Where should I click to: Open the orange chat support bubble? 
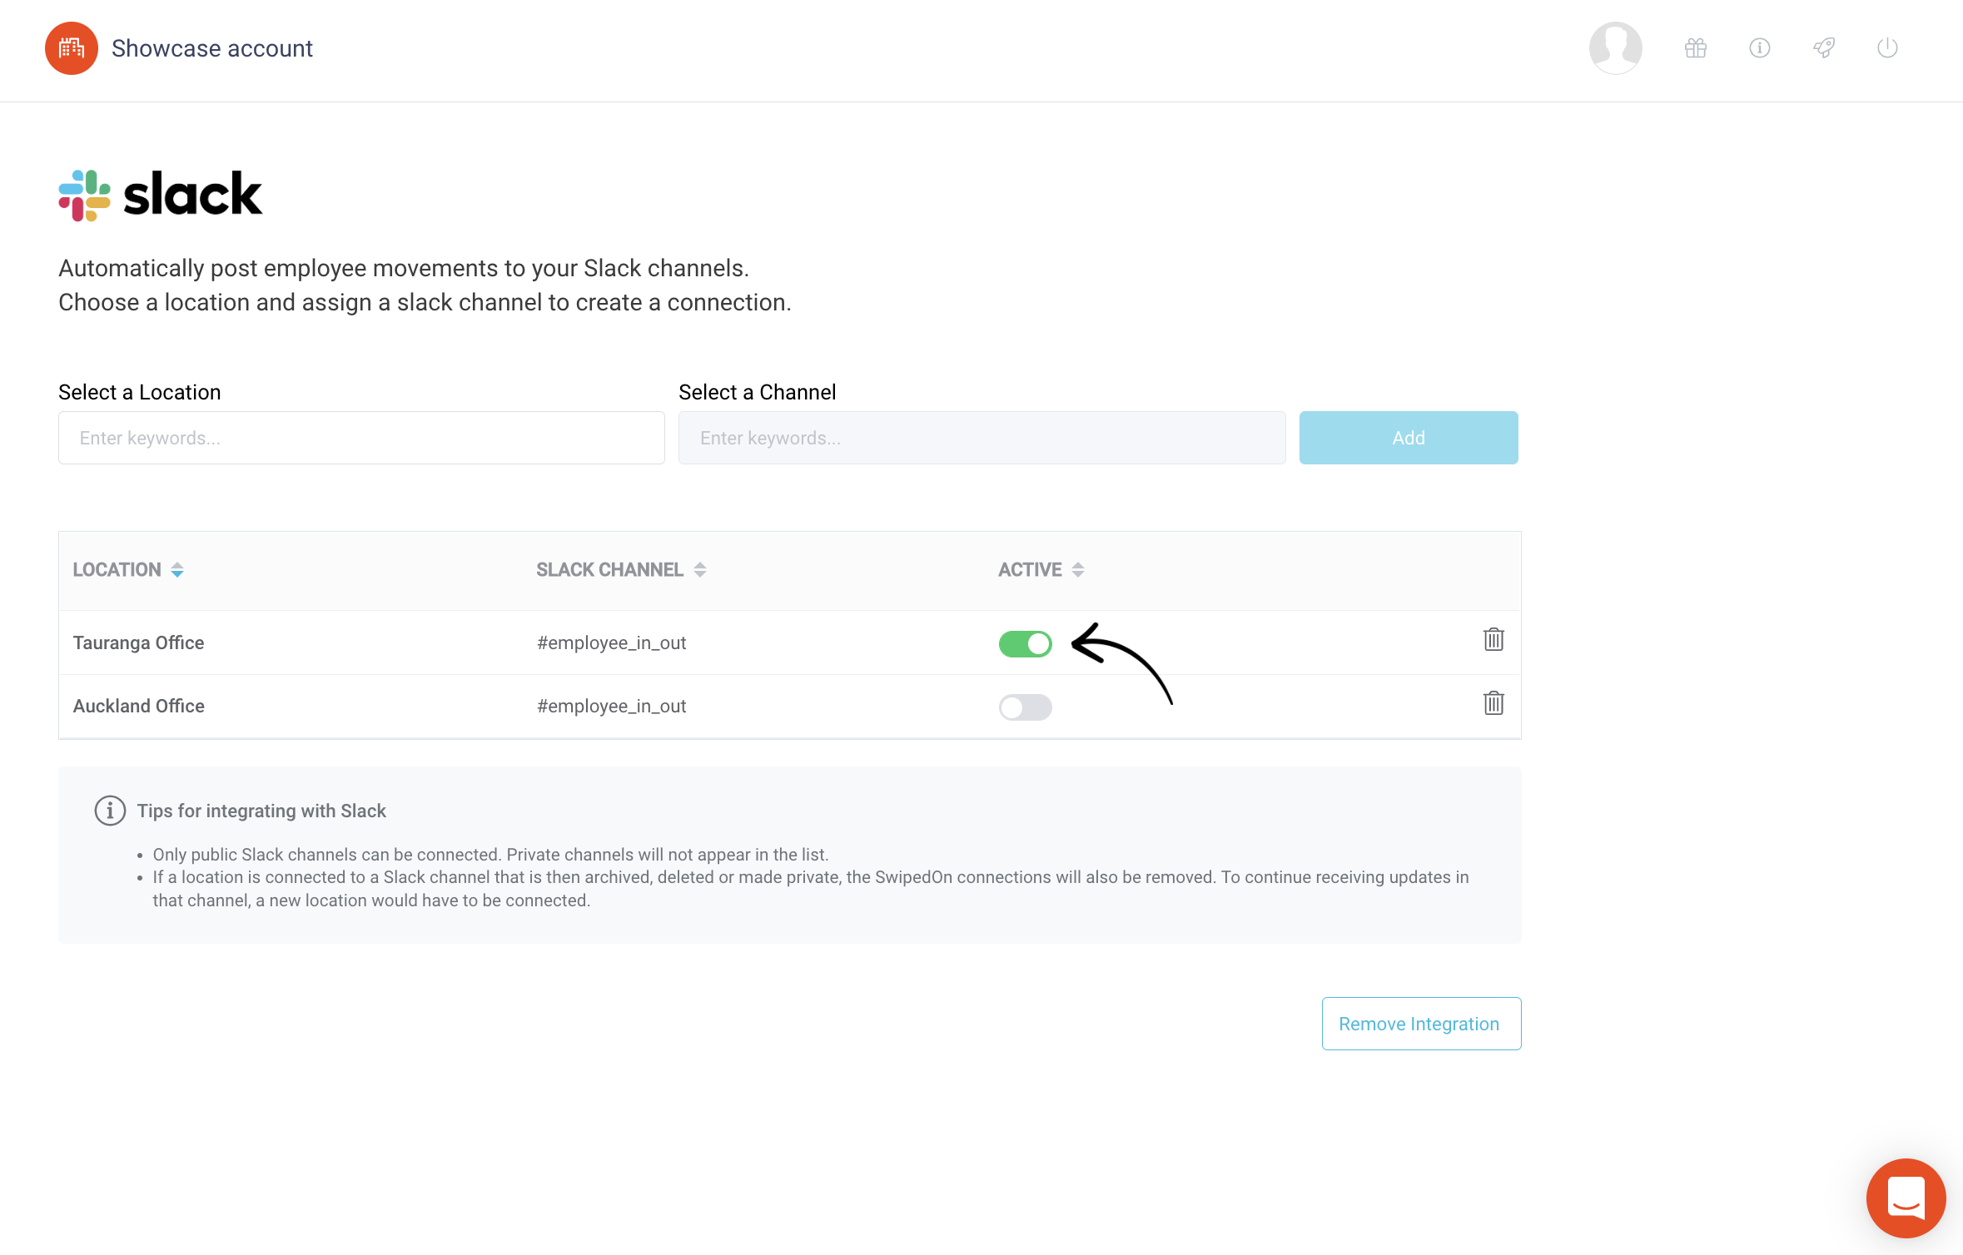1906,1198
